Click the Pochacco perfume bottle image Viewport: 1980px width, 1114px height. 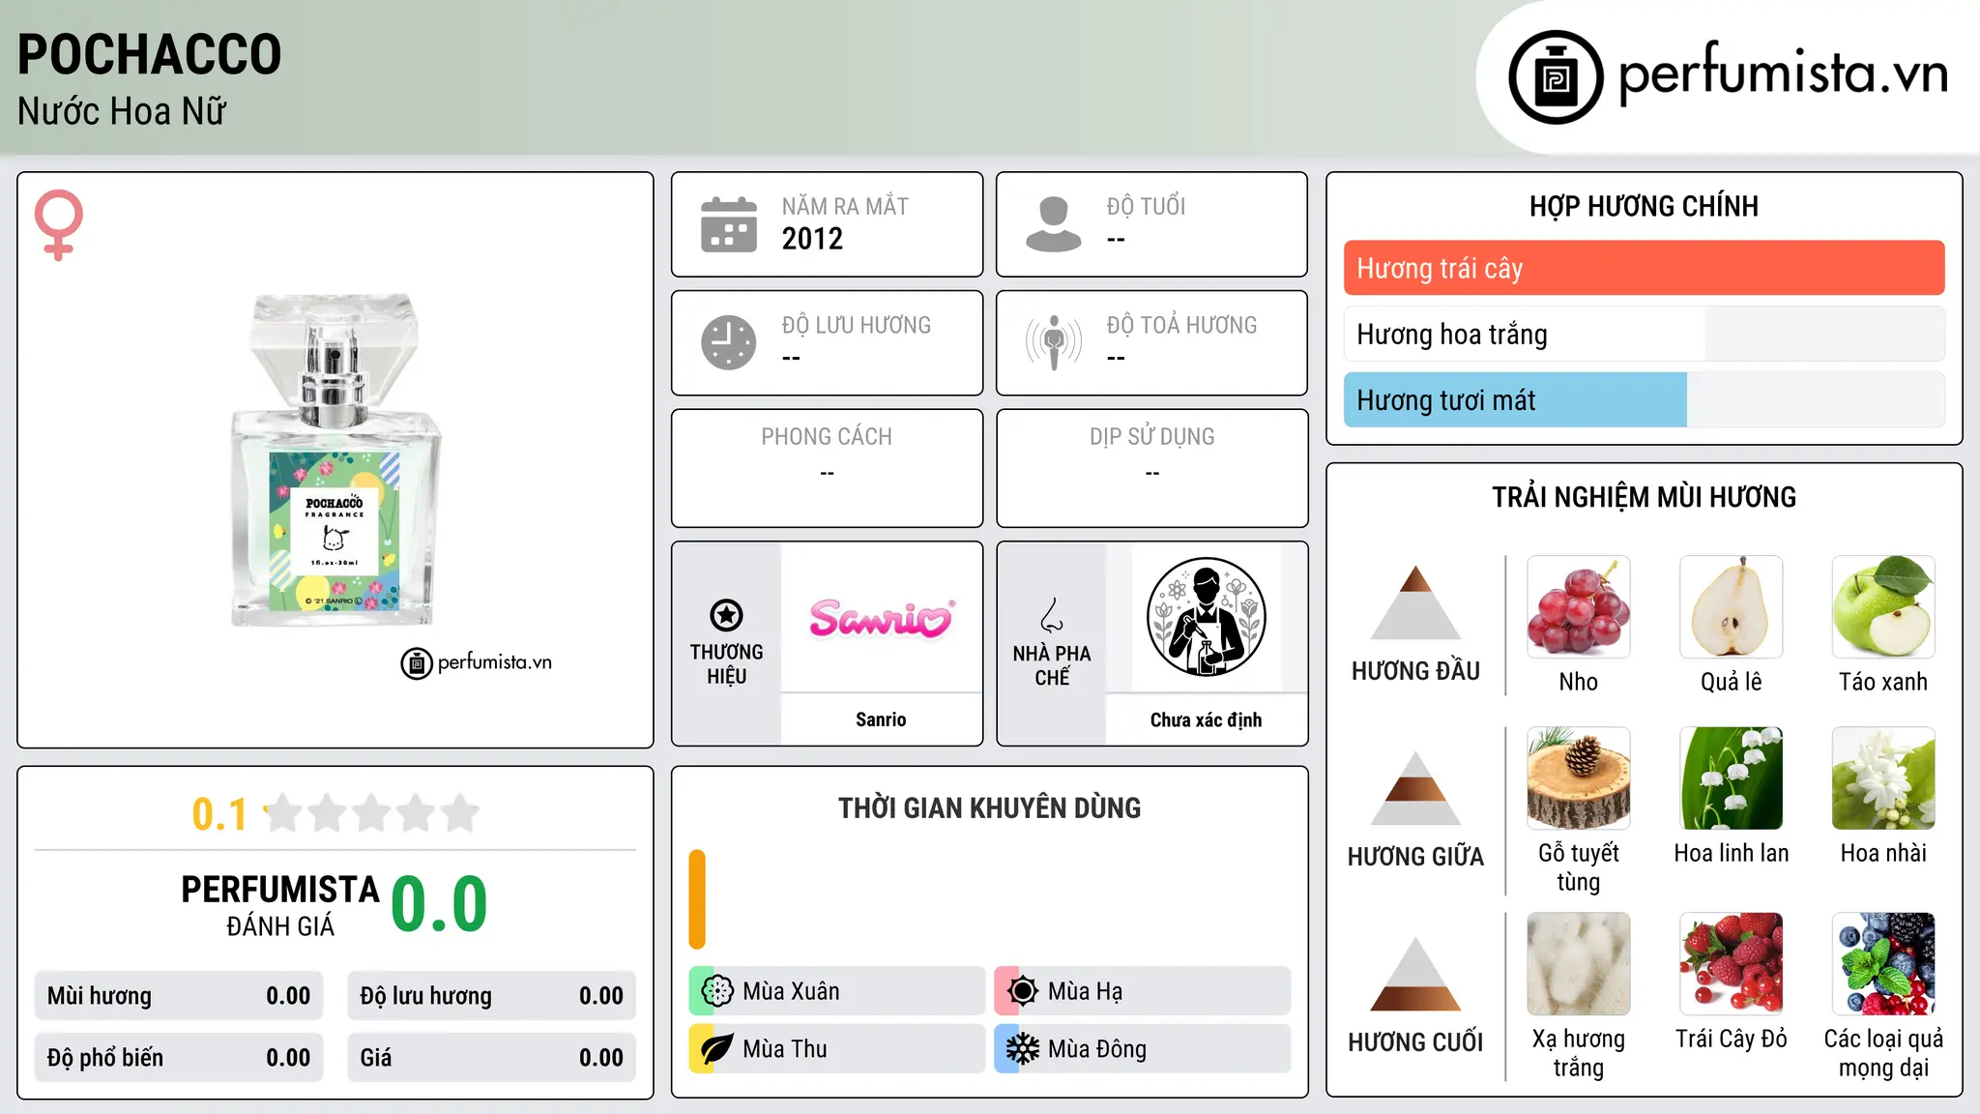coord(335,460)
